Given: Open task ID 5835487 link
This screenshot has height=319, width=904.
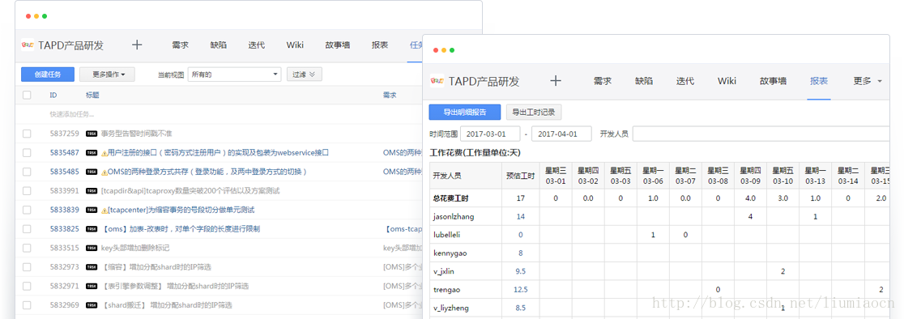Looking at the screenshot, I should tap(65, 152).
